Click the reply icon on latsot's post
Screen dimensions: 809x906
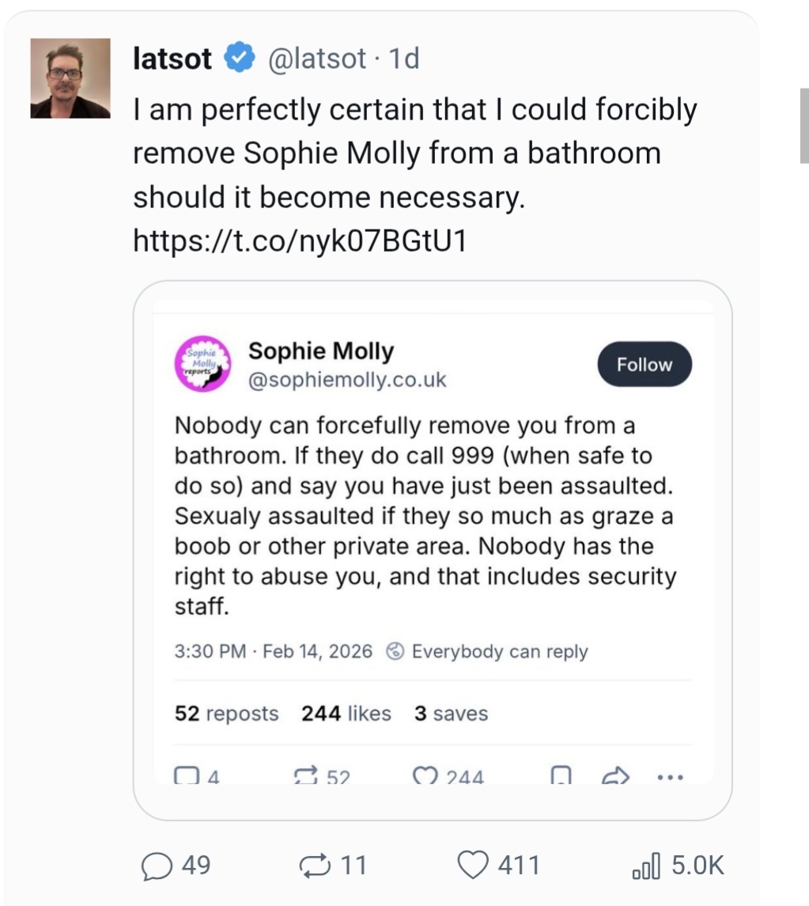(x=157, y=866)
